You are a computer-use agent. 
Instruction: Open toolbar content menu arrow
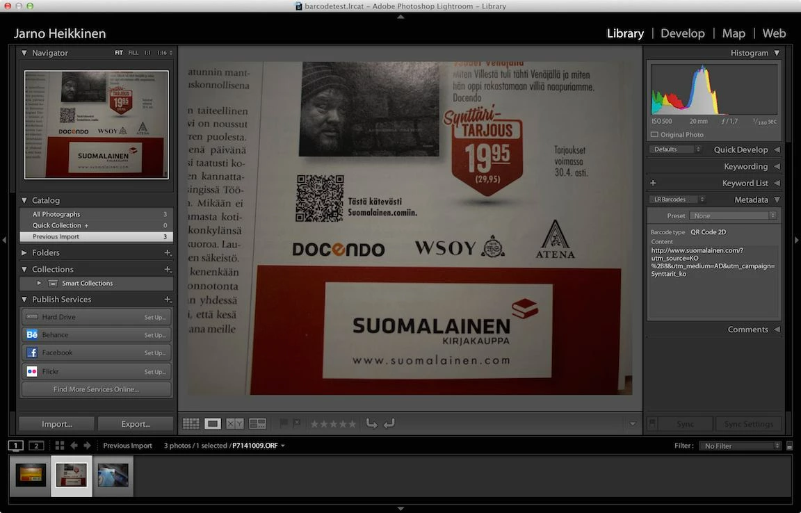click(x=633, y=423)
